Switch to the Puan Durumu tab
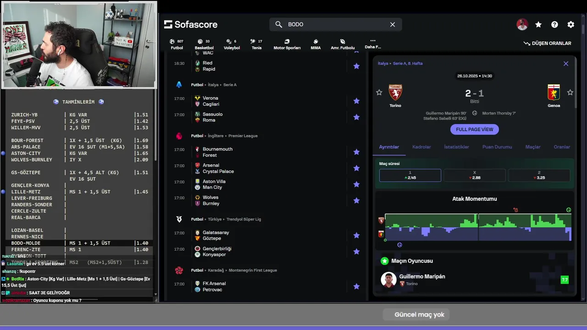Viewport: 587px width, 330px height. (497, 147)
